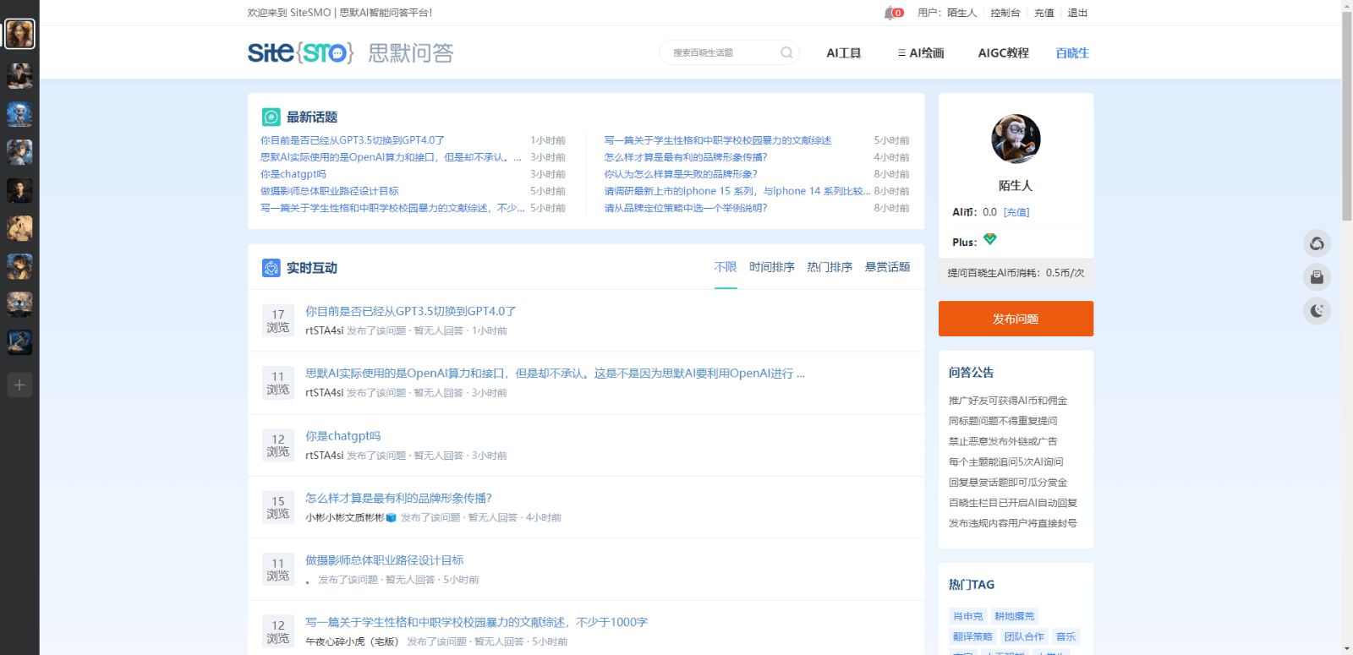Open notice 同标题问题不得重复提问

pos(1003,421)
